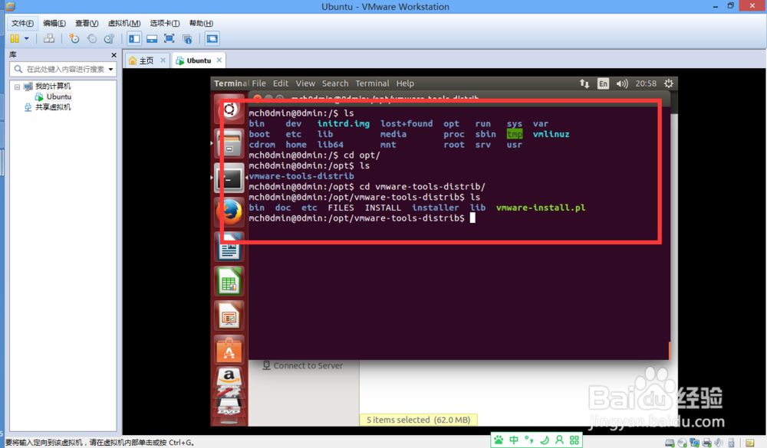Click Baidu IME paw logo icon
The image size is (767, 448).
[499, 440]
